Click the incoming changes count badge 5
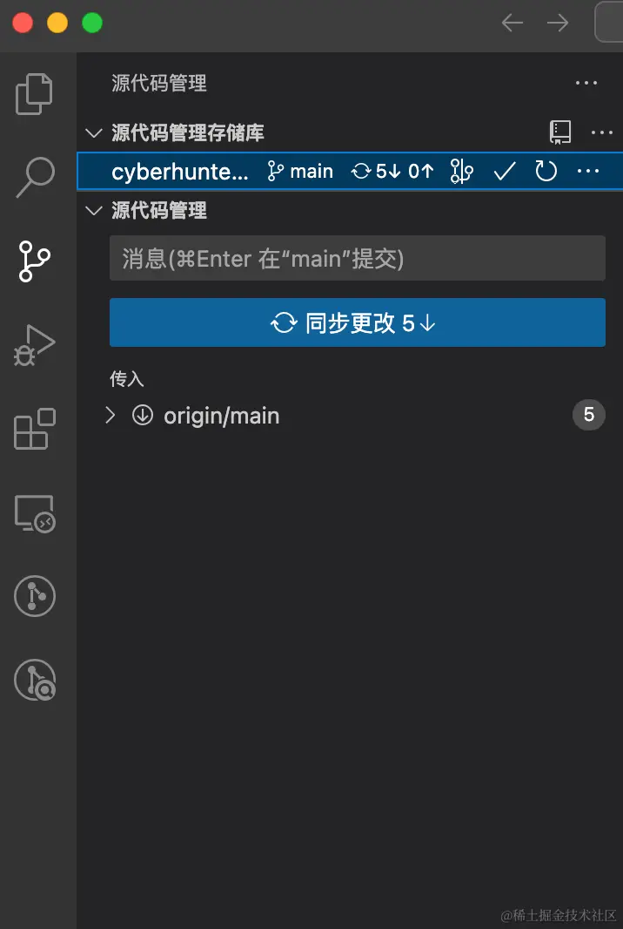The height and width of the screenshot is (929, 623). pyautogui.click(x=589, y=416)
